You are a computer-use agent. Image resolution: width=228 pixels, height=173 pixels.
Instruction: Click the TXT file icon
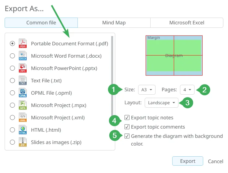23,80
